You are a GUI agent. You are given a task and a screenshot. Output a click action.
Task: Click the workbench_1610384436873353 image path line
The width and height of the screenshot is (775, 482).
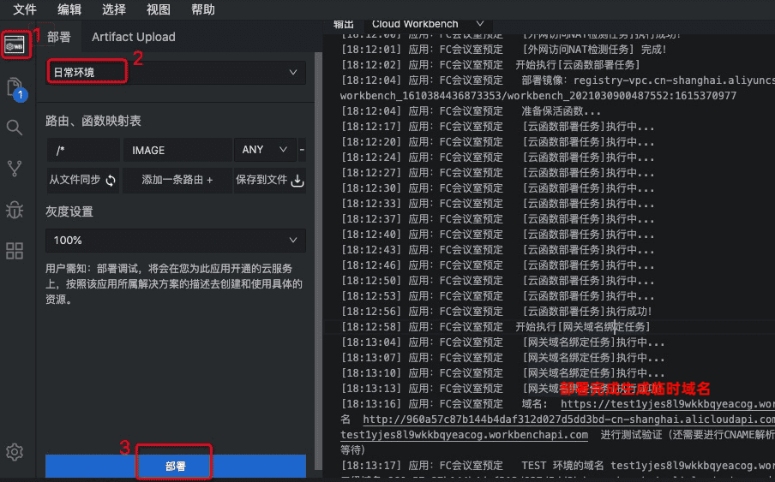point(538,96)
